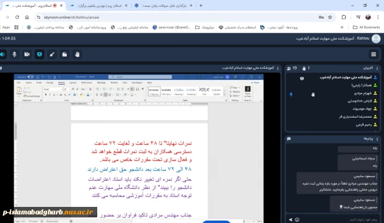Toggle the Skyroom webcam button
The image size is (384, 223).
(27, 54)
